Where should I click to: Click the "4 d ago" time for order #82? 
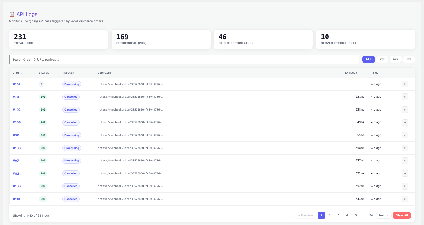[376, 173]
